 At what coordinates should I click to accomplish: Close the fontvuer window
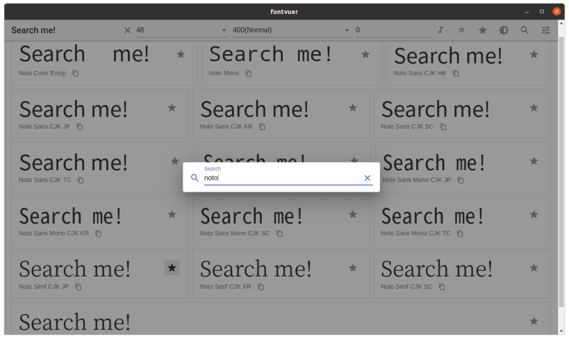pos(556,12)
